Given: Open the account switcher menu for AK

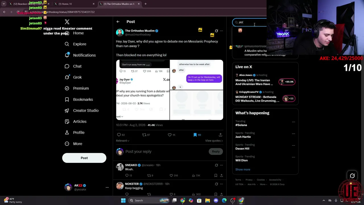Looking at the screenshot, I should (107, 187).
